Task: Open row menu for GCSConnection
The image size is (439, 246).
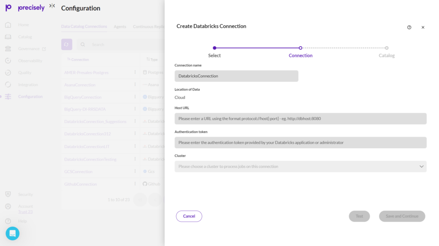Action: coord(135,171)
